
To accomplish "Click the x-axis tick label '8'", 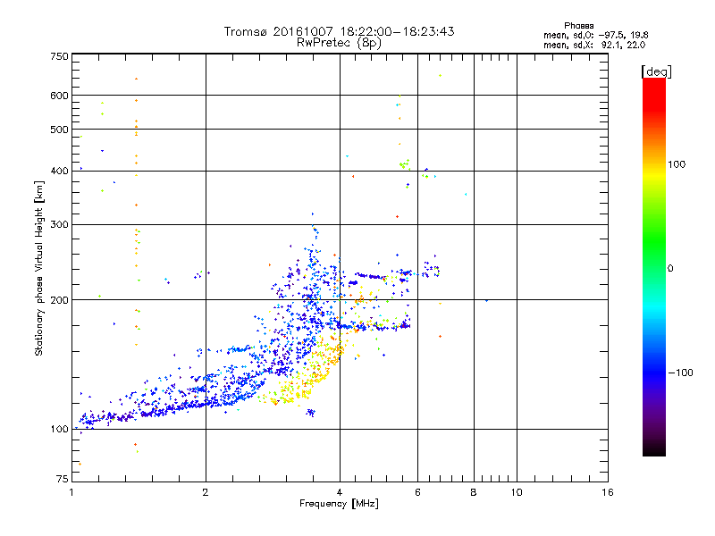I will click(x=474, y=492).
